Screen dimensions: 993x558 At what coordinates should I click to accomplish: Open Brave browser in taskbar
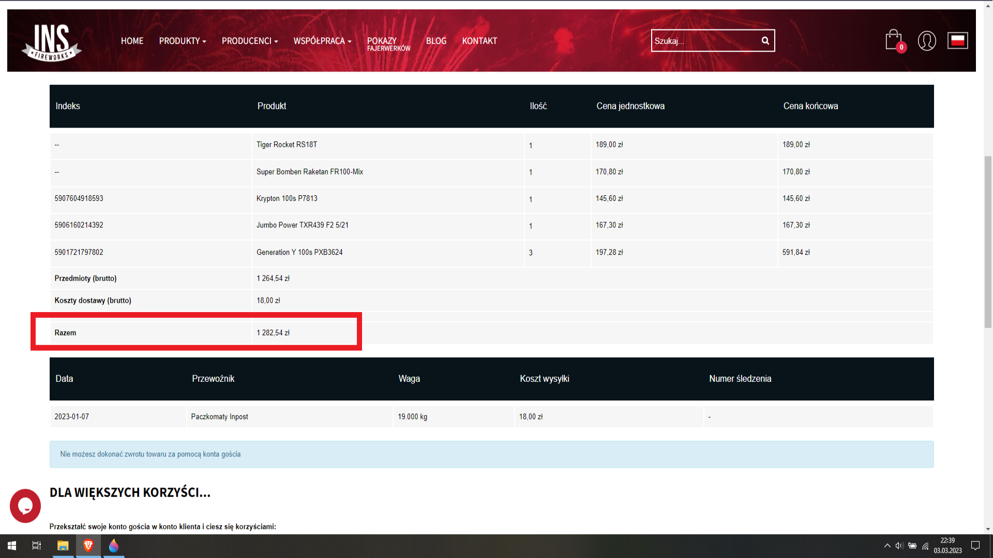[88, 546]
